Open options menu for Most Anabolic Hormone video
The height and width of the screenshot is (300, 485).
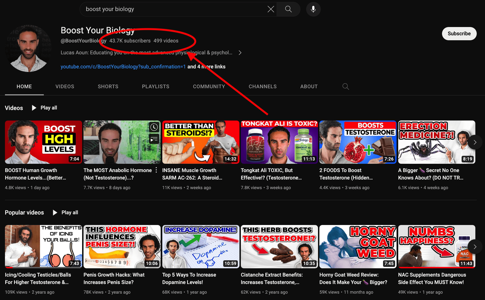(x=156, y=170)
